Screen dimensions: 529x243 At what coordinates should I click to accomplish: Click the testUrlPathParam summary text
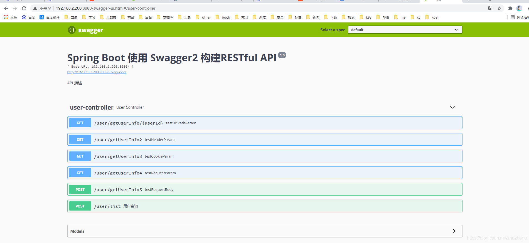[x=181, y=123]
